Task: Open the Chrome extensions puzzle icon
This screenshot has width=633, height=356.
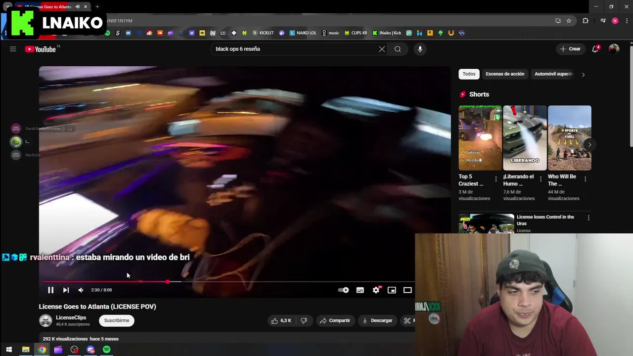Action: [x=586, y=21]
